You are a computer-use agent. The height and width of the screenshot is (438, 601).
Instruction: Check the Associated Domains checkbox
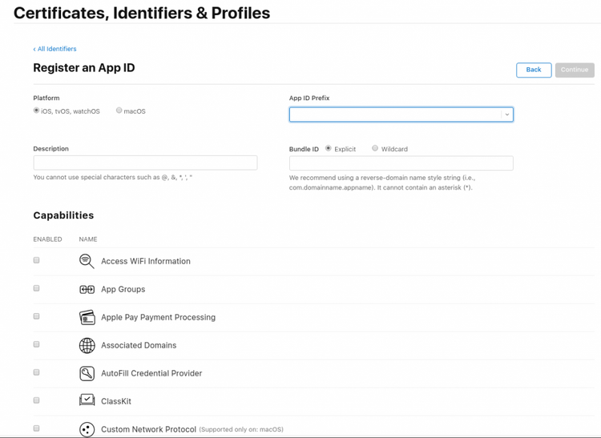(36, 344)
